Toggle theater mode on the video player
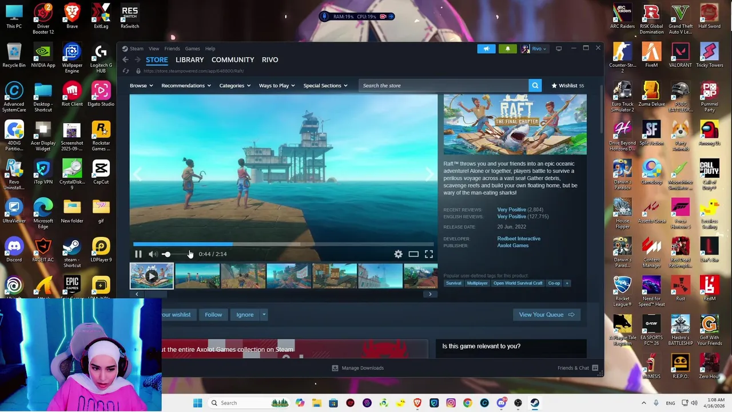Viewport: 732px width, 412px height. pyautogui.click(x=413, y=254)
